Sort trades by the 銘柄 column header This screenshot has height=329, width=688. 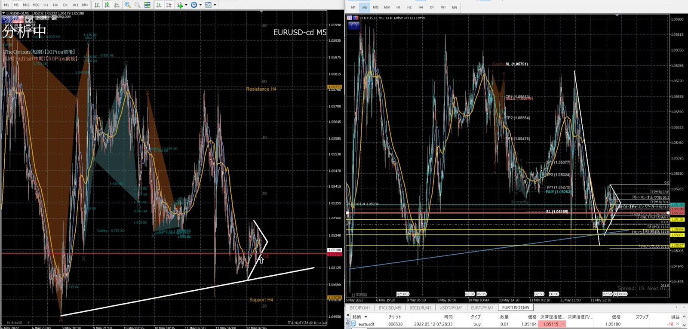[357, 317]
